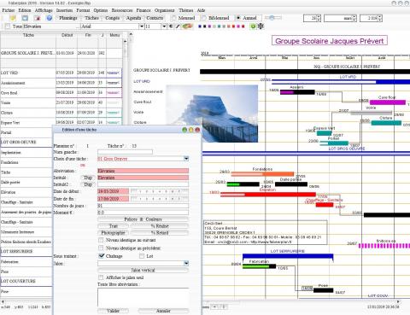Click the black move-arrows icon

(x=261, y=26)
